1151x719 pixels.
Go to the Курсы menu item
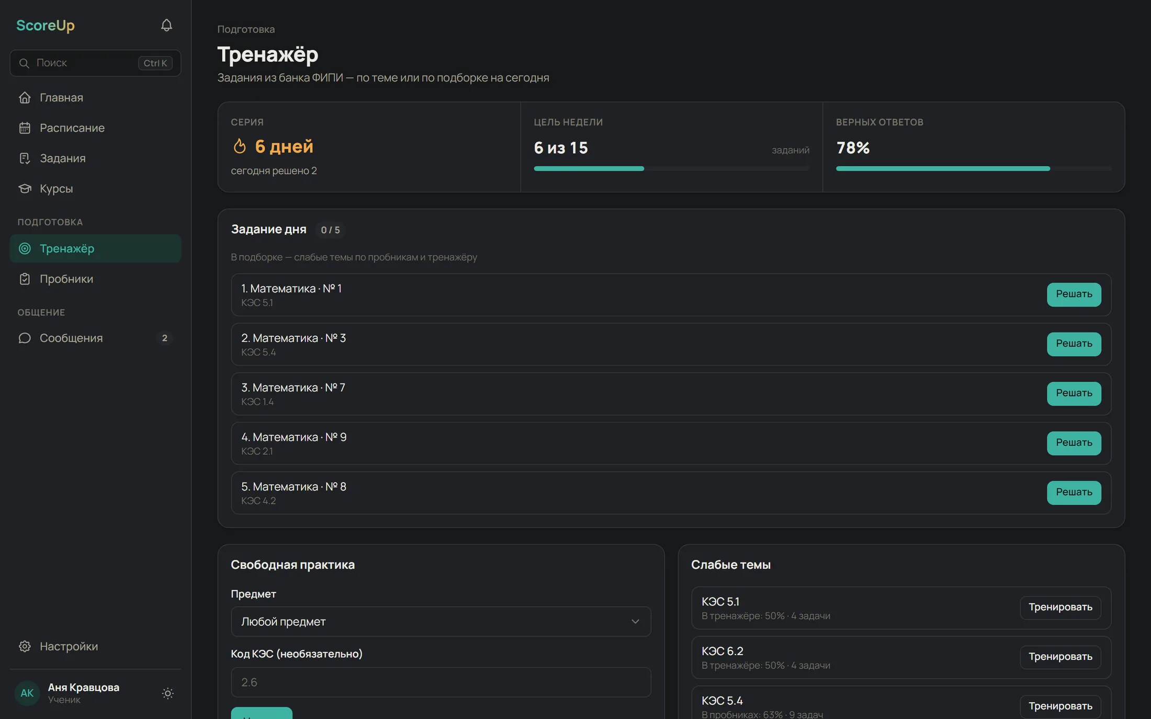pyautogui.click(x=95, y=189)
